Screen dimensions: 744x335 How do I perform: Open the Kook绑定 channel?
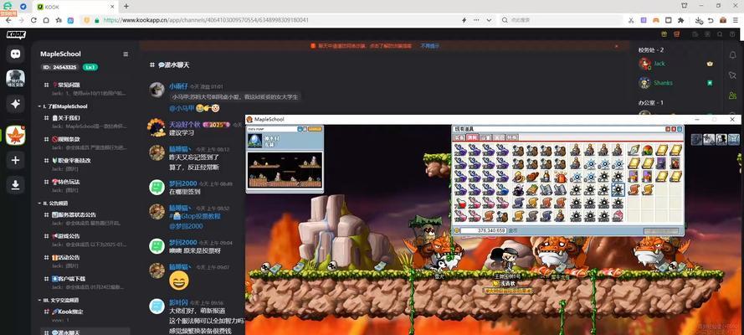coord(85,316)
